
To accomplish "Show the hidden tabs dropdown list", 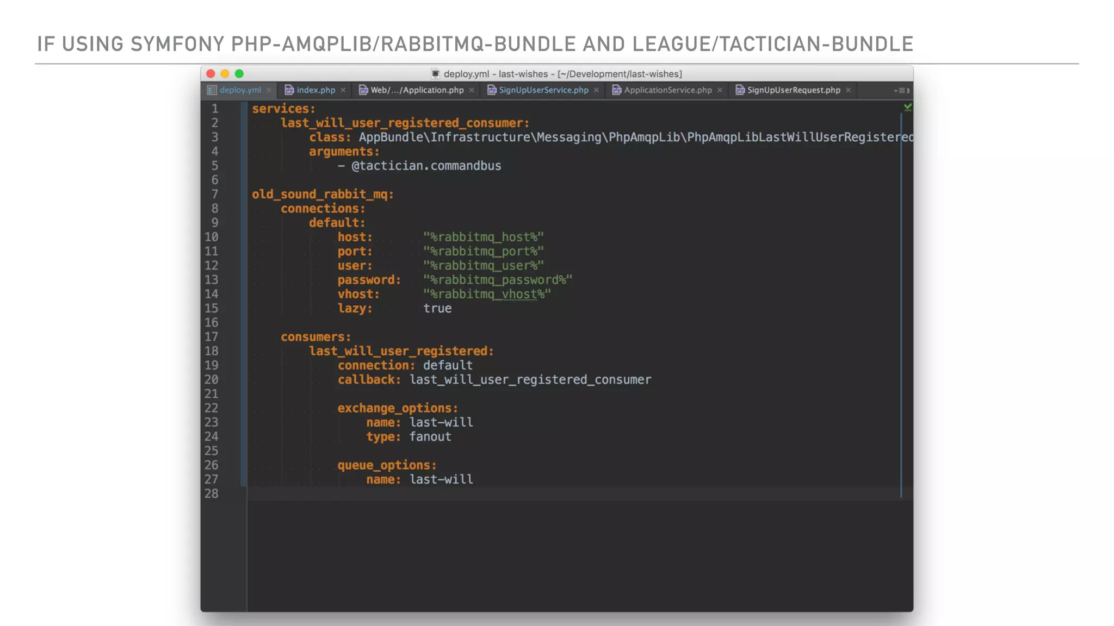I will point(902,91).
